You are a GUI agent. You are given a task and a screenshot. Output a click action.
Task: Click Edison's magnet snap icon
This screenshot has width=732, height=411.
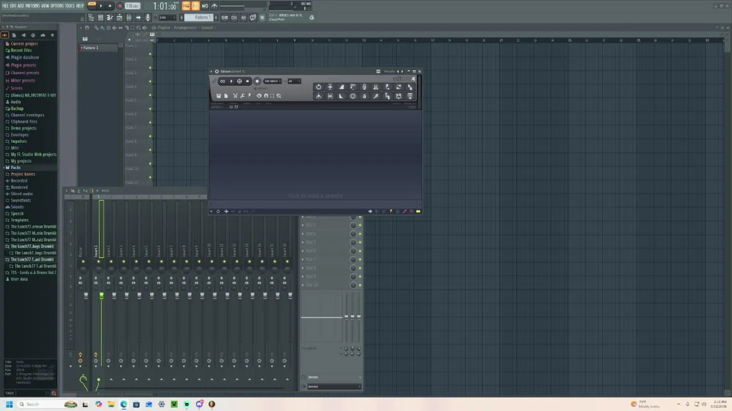click(266, 96)
